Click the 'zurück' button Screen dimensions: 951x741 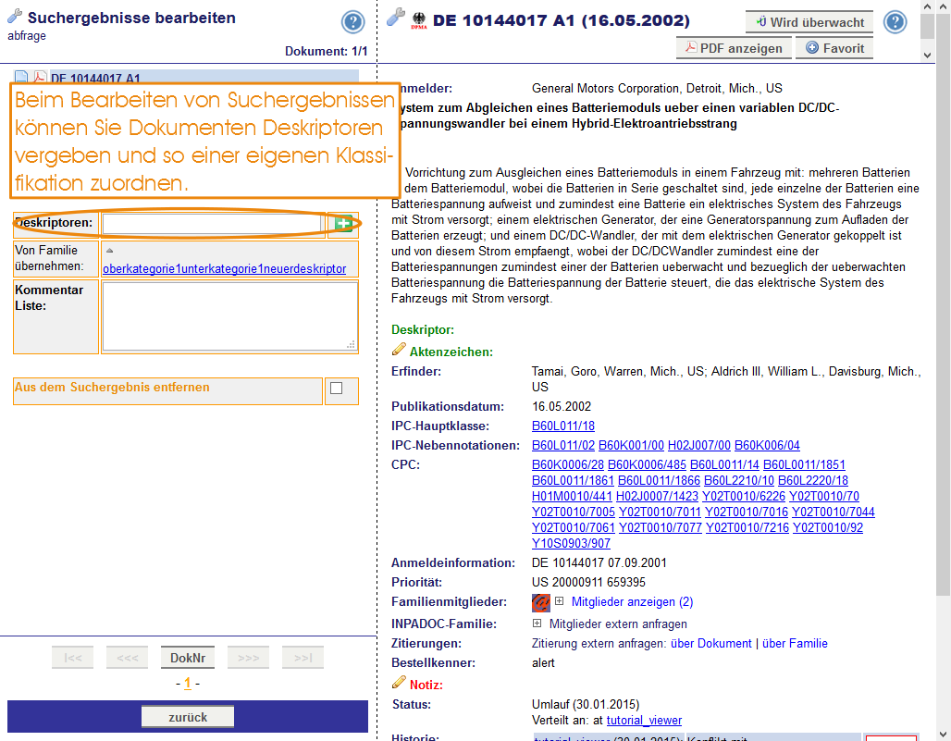click(x=188, y=717)
